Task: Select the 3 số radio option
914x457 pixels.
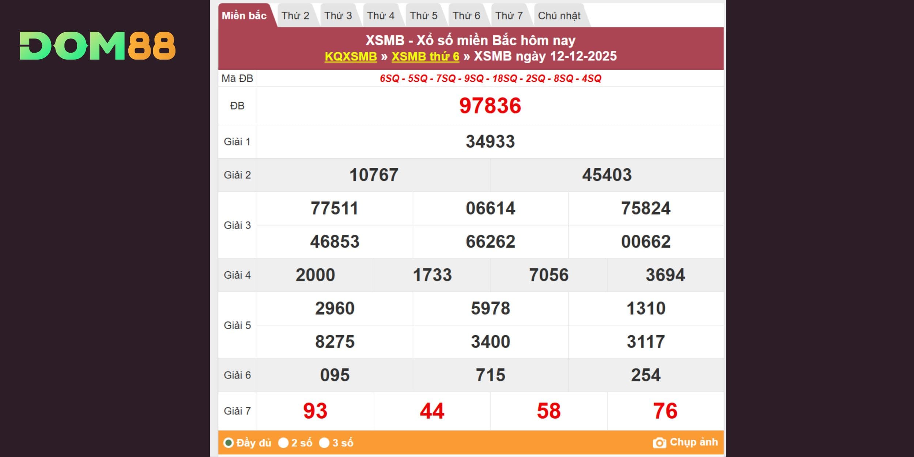Action: pos(324,443)
